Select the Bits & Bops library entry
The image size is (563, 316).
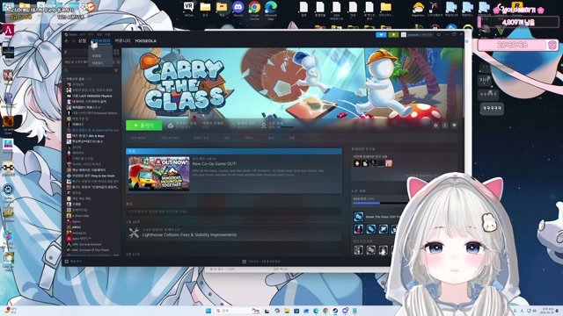tap(85, 136)
